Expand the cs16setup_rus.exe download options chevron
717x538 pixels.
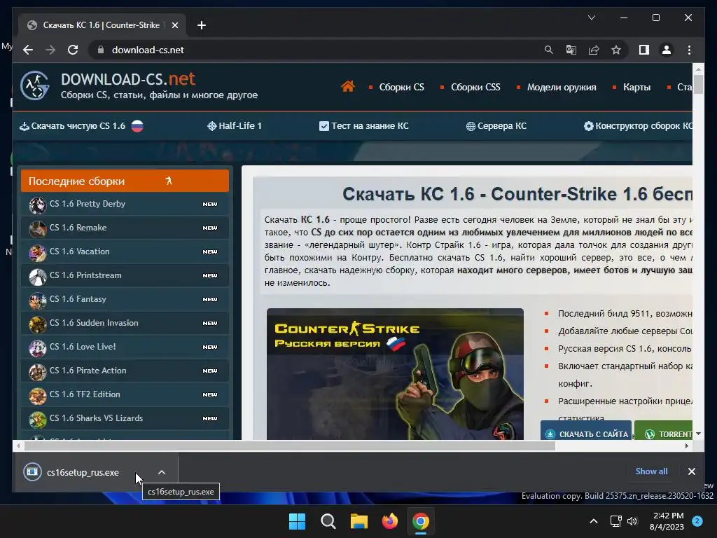click(162, 473)
